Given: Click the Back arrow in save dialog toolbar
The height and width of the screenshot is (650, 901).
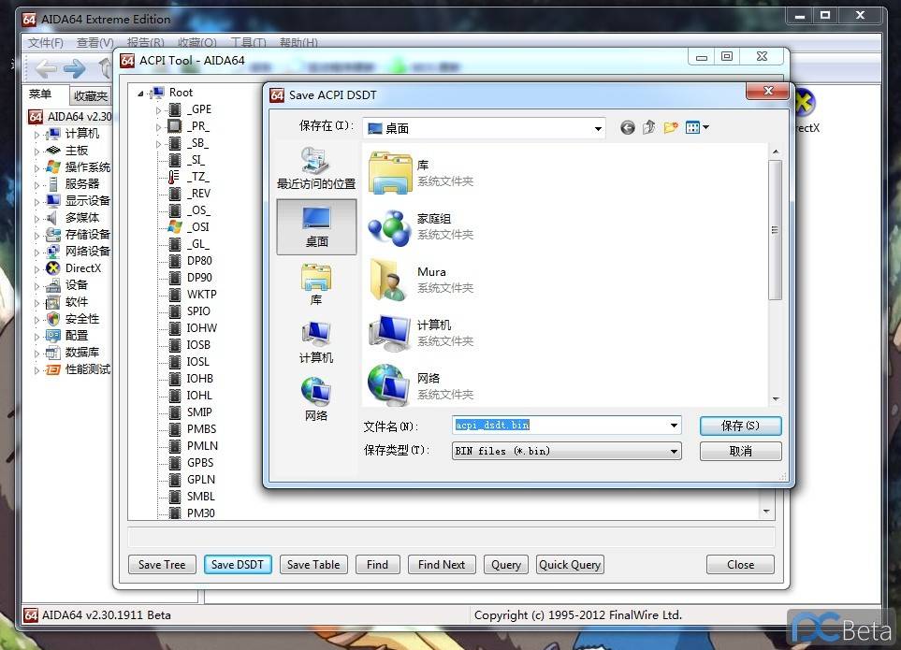Looking at the screenshot, I should tap(627, 128).
